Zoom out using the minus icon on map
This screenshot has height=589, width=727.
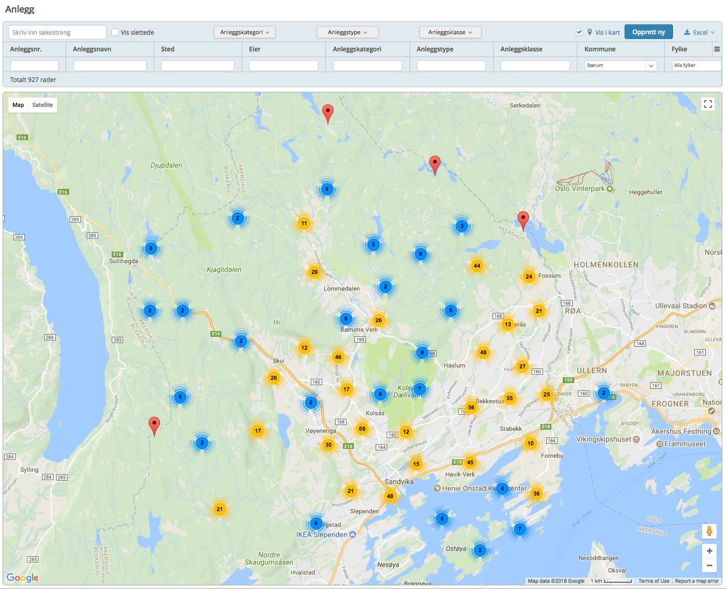click(x=709, y=566)
